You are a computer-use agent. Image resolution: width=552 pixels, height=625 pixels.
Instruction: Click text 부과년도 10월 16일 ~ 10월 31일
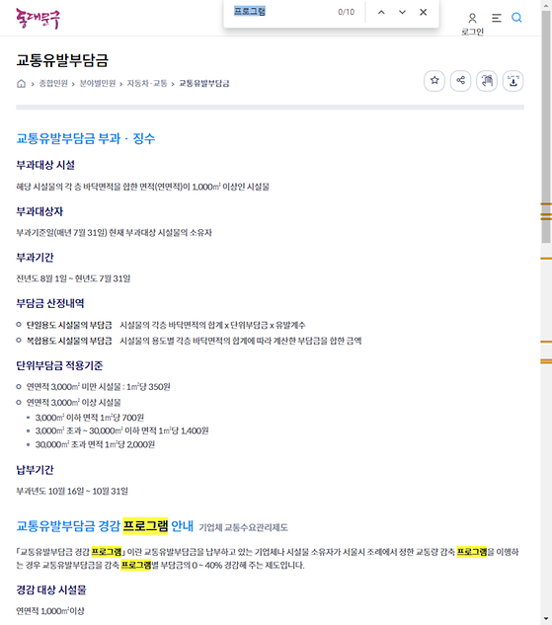(72, 491)
